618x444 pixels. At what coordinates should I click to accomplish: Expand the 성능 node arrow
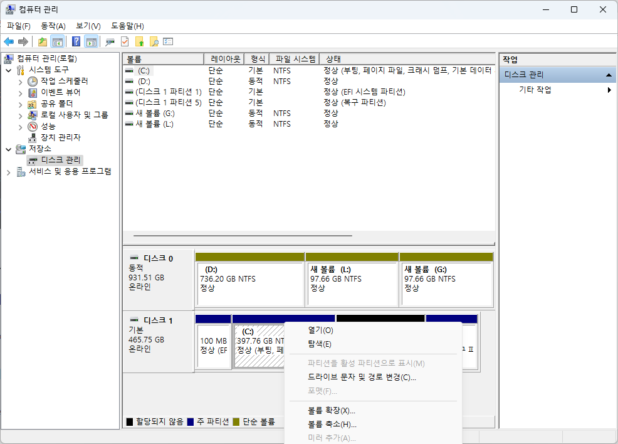pos(21,127)
